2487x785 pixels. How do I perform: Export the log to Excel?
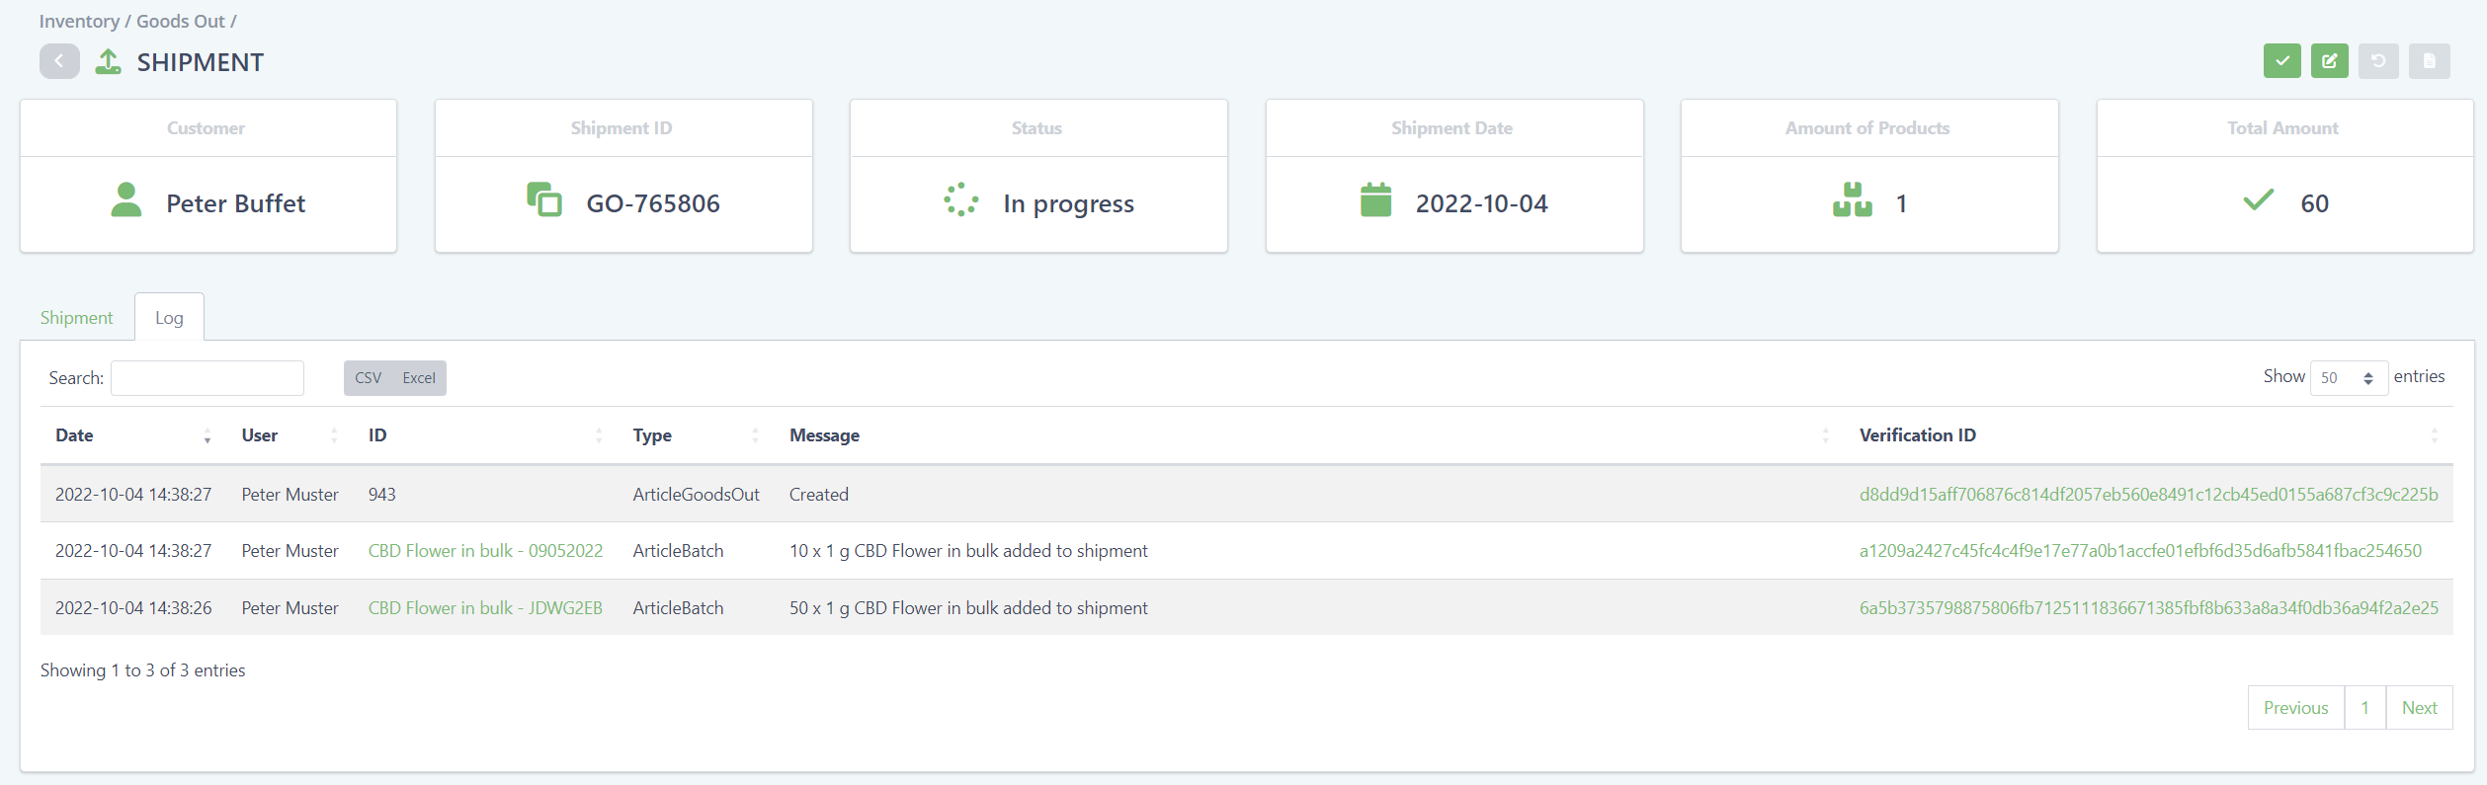[419, 378]
